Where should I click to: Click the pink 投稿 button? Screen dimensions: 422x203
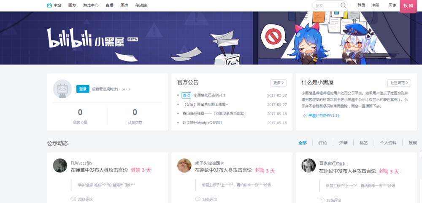(408, 5)
